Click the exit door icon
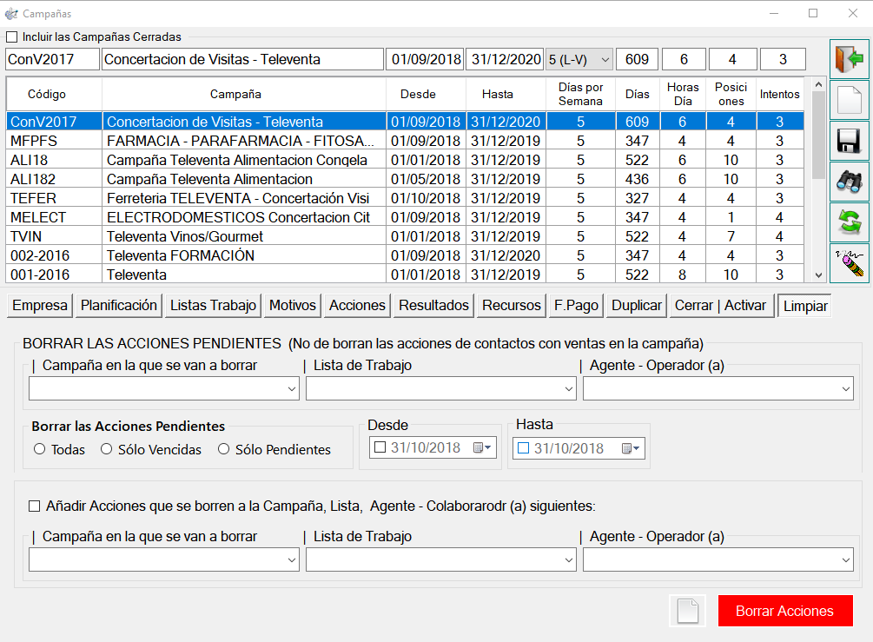This screenshot has height=642, width=873. click(849, 58)
